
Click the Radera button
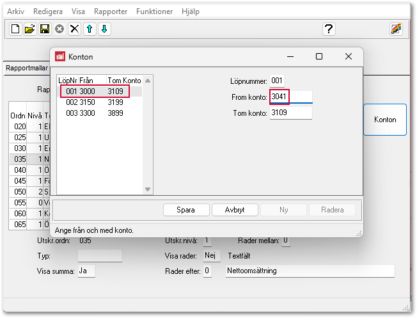(x=333, y=210)
